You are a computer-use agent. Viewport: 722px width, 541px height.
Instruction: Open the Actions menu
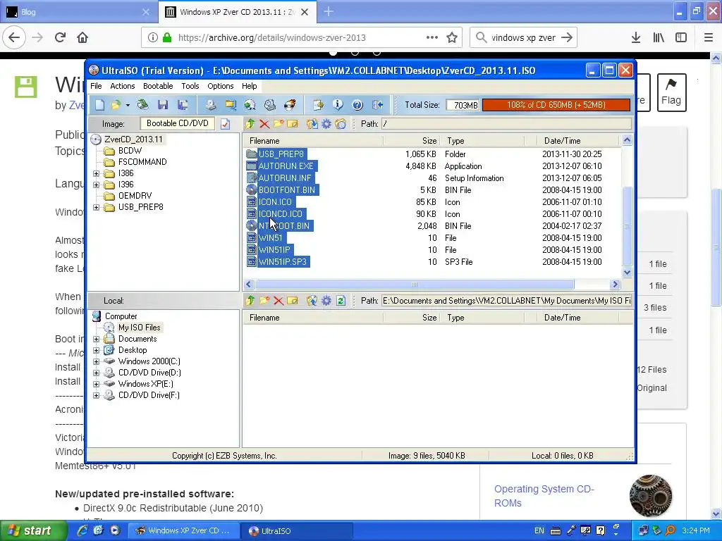click(123, 86)
